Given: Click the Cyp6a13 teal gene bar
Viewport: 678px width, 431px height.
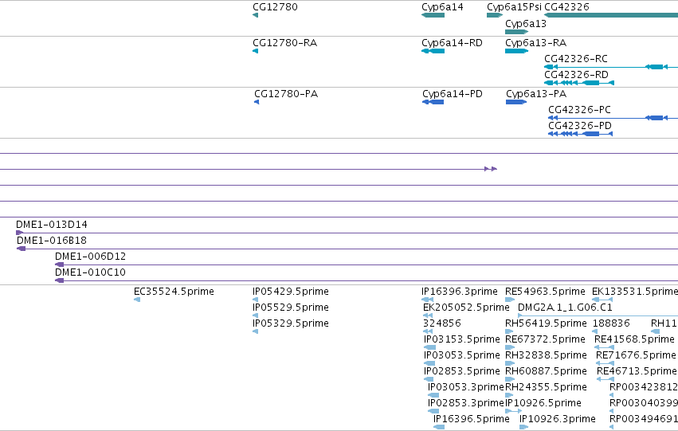Looking at the screenshot, I should [x=516, y=32].
